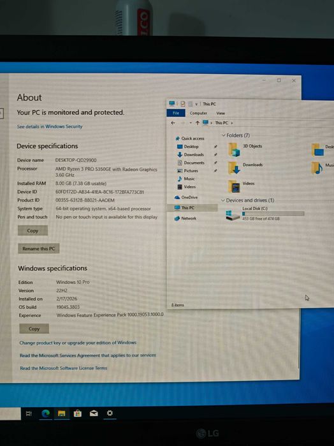Collapse the Folders (7) group
Viewport: 334px width, 446px height.
[224, 135]
